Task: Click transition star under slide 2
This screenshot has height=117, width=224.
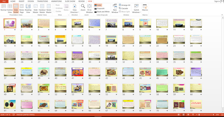Action: [x=32, y=30]
